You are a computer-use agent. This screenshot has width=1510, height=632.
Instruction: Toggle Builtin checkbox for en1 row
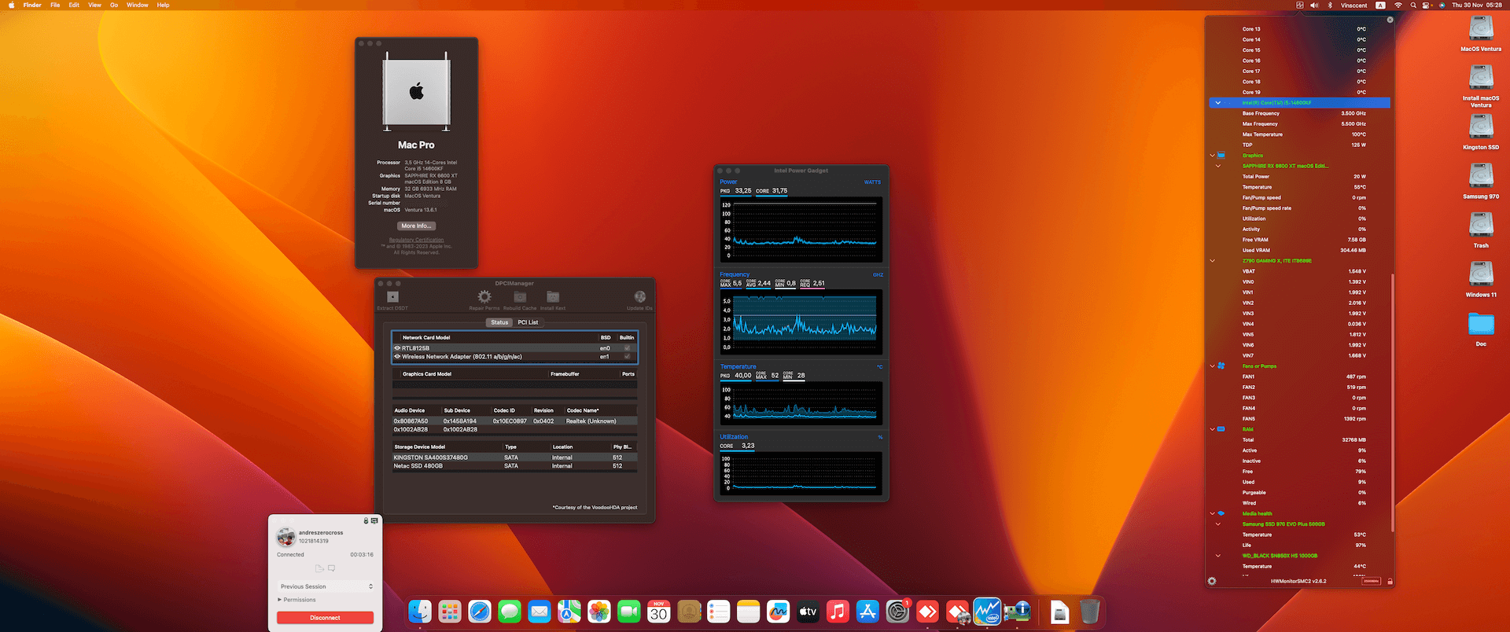pyautogui.click(x=627, y=356)
